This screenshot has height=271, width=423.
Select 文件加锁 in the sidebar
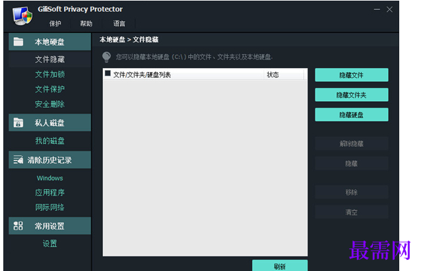50,74
